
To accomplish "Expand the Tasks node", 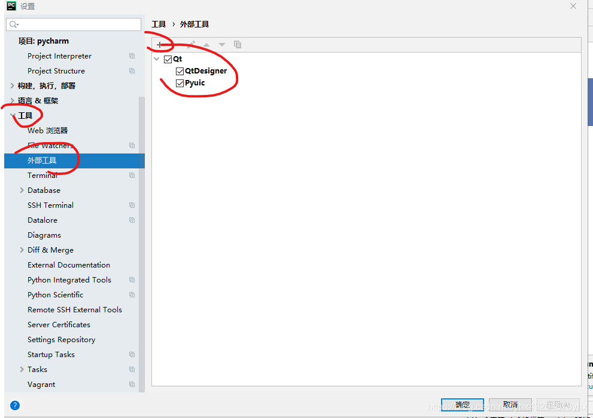I will [x=22, y=370].
